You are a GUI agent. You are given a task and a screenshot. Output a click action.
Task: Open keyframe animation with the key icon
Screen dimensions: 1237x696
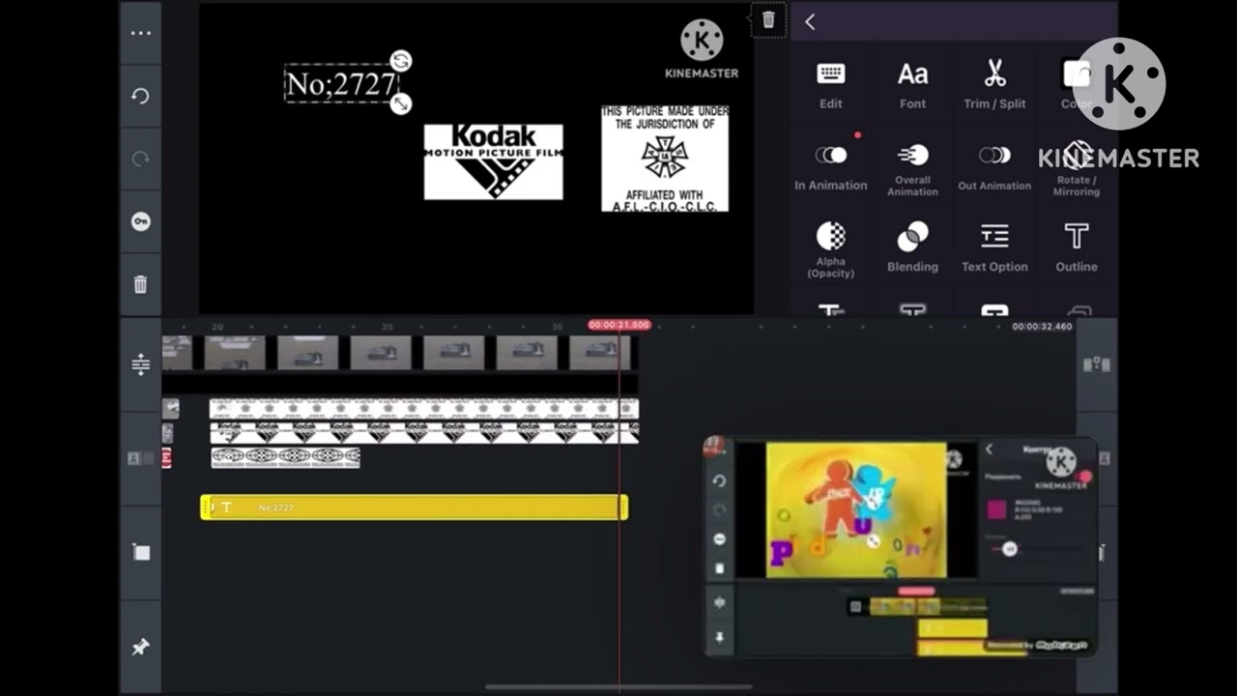point(140,221)
